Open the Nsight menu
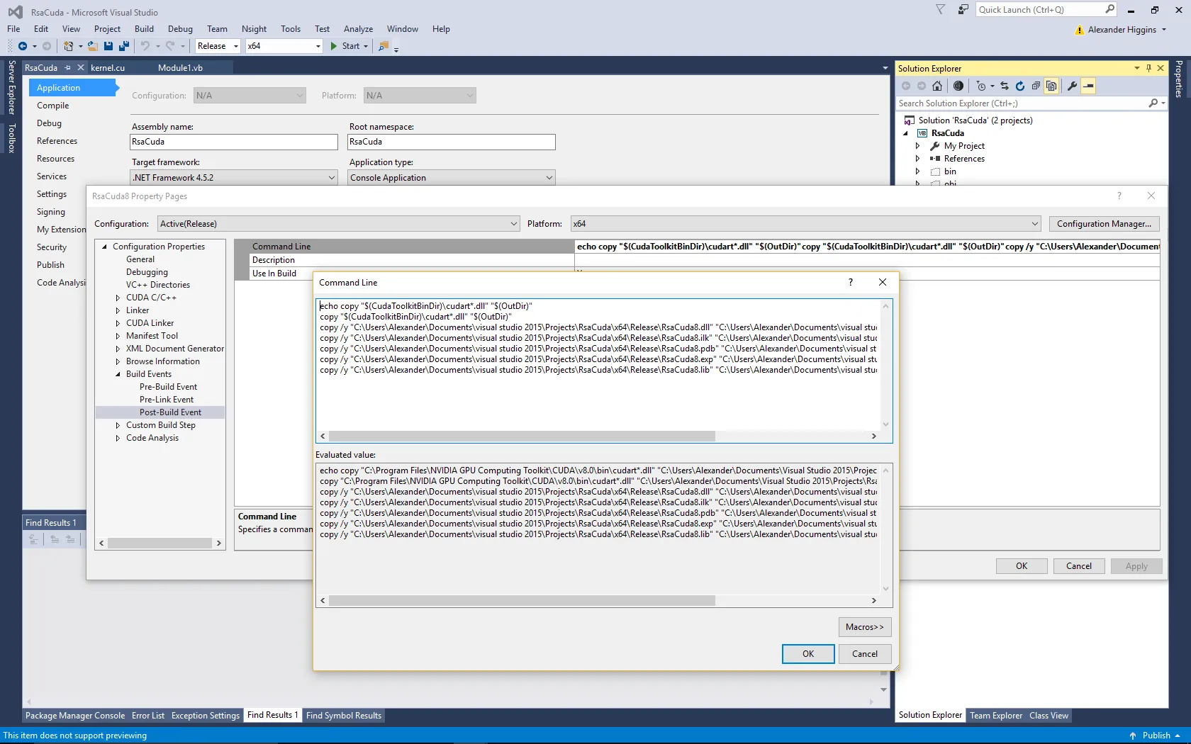1191x744 pixels. click(254, 29)
